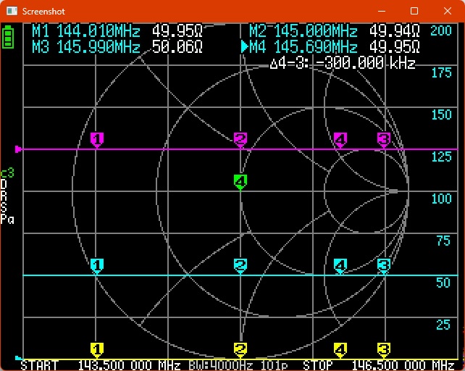Click the magenta trace reference level arrow
The width and height of the screenshot is (465, 371).
pyautogui.click(x=19, y=150)
